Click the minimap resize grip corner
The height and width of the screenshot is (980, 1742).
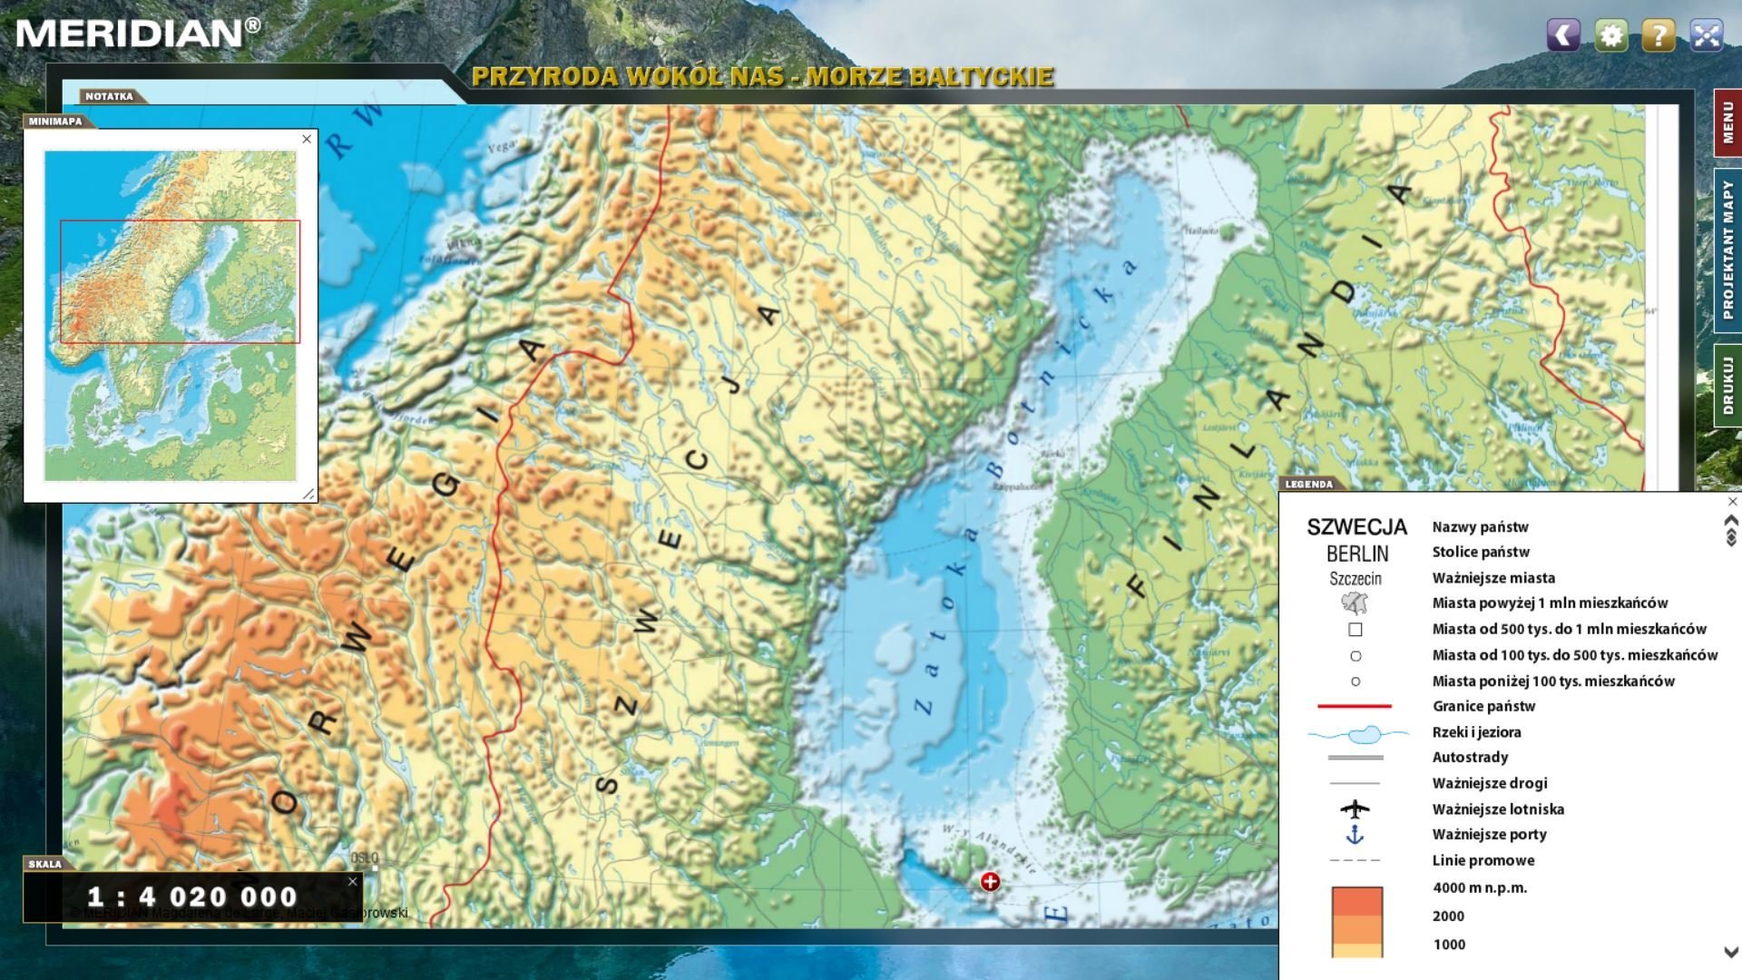pyautogui.click(x=308, y=494)
